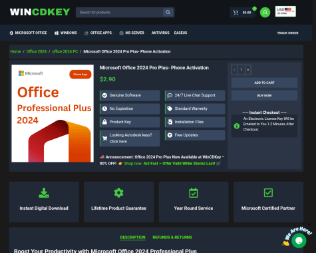Open the Track Order link
The height and width of the screenshot is (253, 316).
coord(287,33)
